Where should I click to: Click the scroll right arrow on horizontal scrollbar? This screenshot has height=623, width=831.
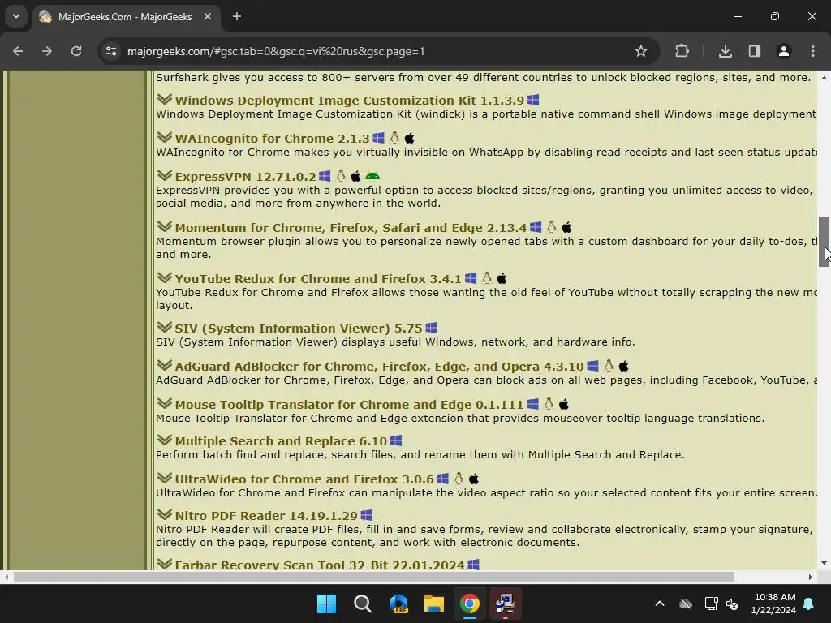click(x=811, y=577)
